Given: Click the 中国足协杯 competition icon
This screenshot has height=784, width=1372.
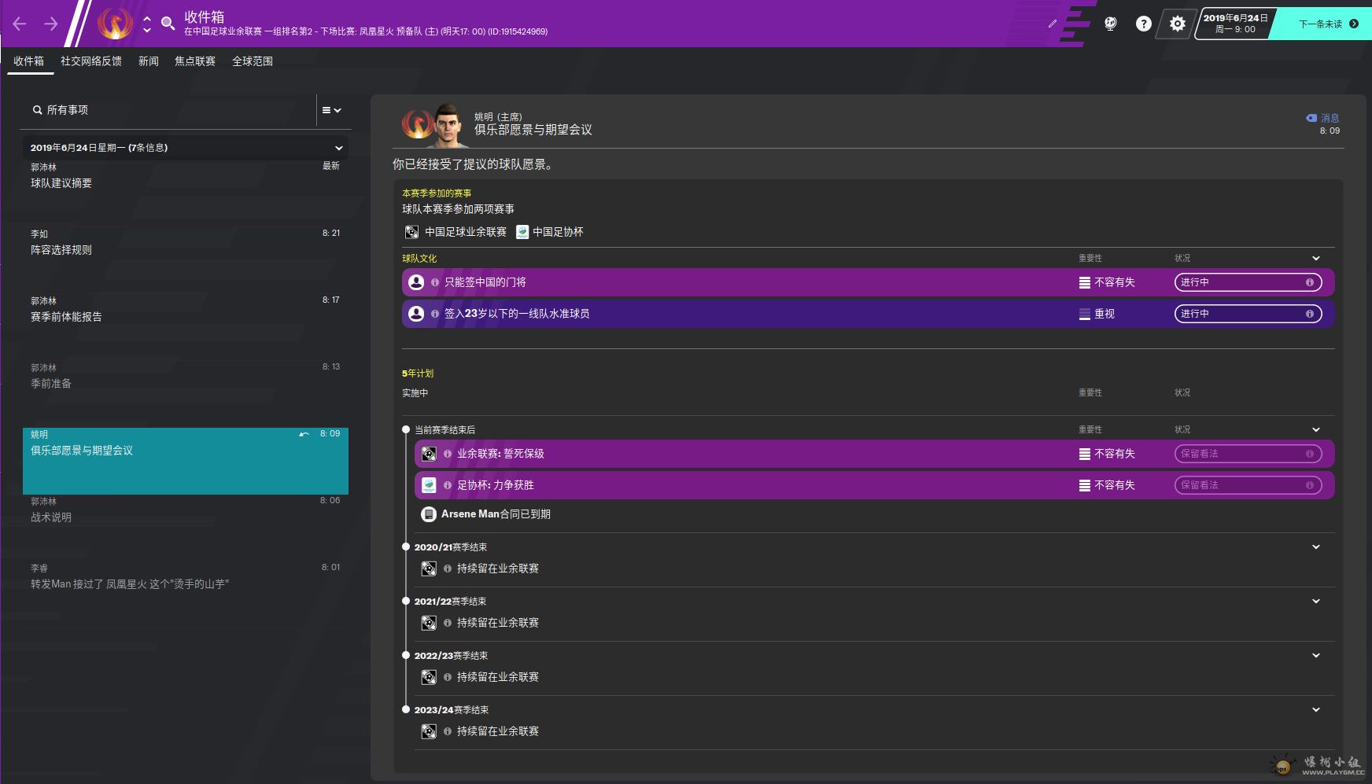Looking at the screenshot, I should [x=522, y=232].
